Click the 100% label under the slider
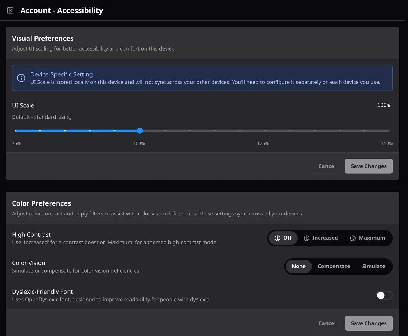Viewport: 408px width, 336px height. pos(139,143)
